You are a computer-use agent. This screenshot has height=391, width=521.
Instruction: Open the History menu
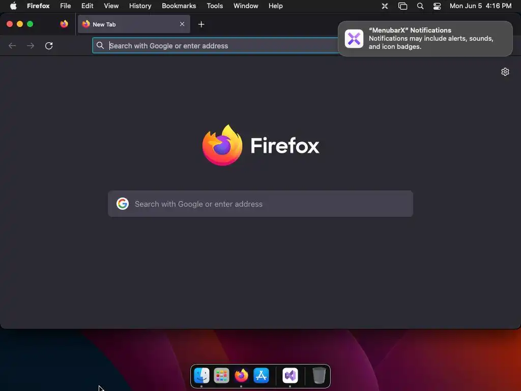[x=140, y=6]
